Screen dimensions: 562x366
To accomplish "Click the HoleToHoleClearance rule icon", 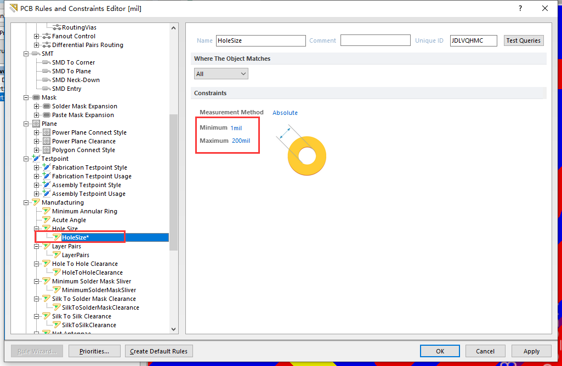I will pyautogui.click(x=56, y=272).
